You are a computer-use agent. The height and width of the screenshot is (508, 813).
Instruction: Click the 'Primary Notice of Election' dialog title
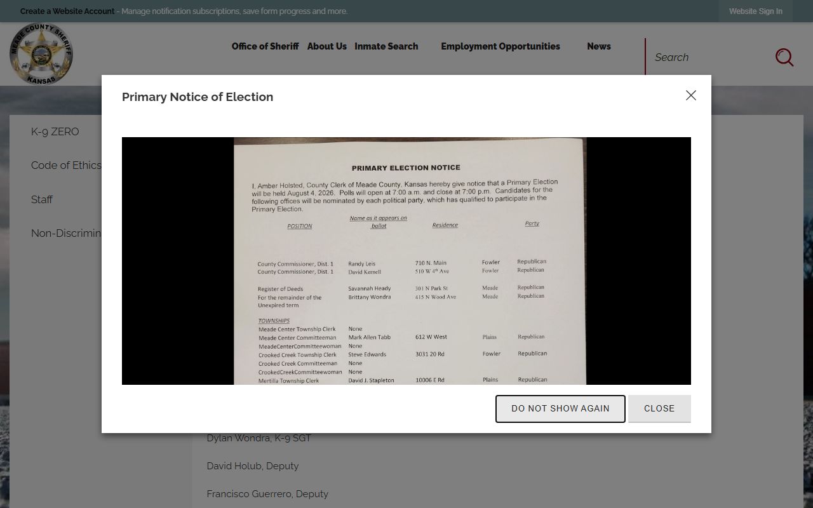point(198,97)
